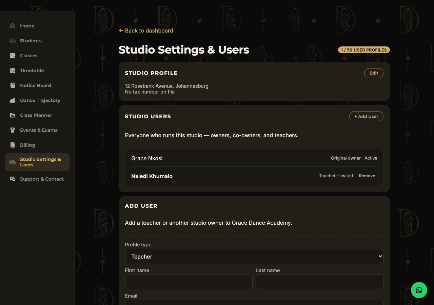Navigate to Events & Exams

point(37,130)
